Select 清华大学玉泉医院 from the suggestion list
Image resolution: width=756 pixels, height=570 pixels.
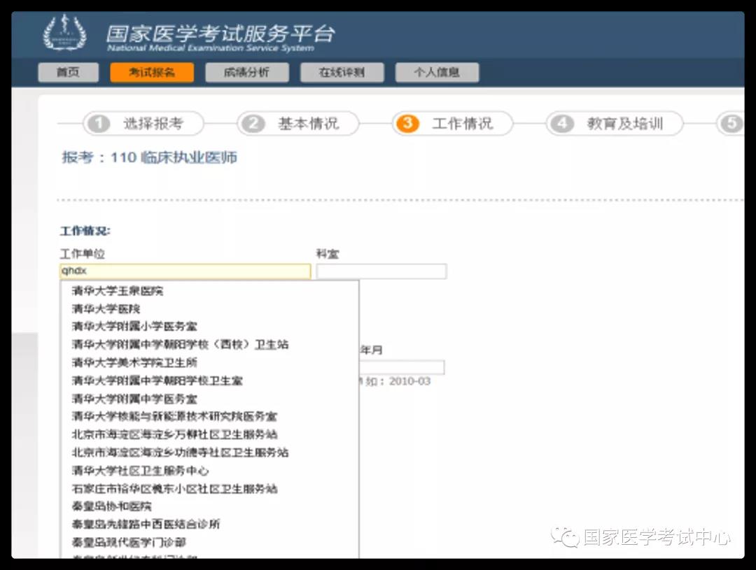(116, 290)
